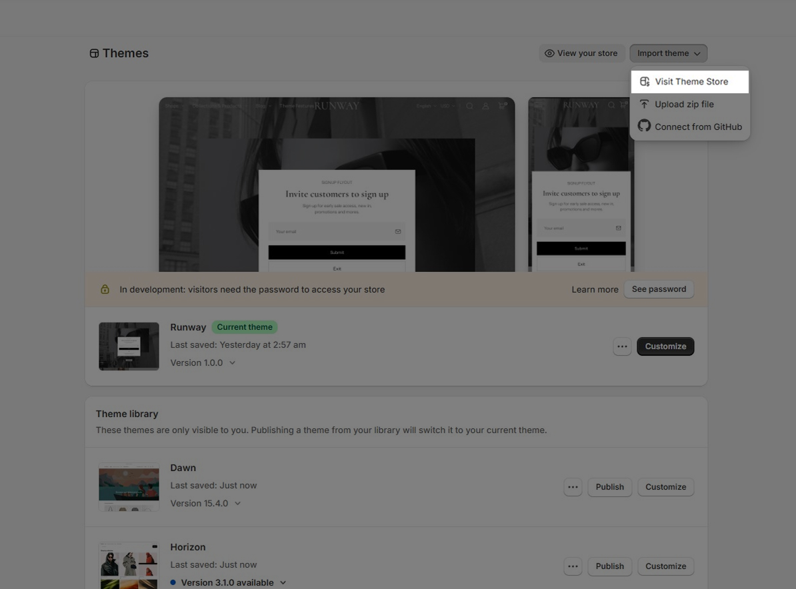Click the Runway theme thumbnail
796x589 pixels.
(129, 346)
